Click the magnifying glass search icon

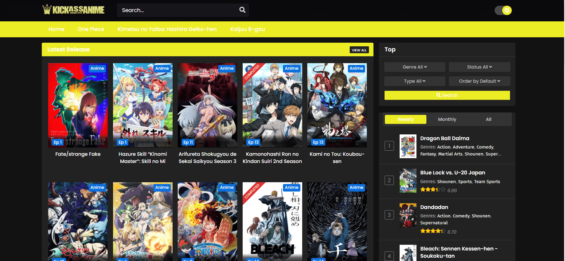pyautogui.click(x=242, y=10)
